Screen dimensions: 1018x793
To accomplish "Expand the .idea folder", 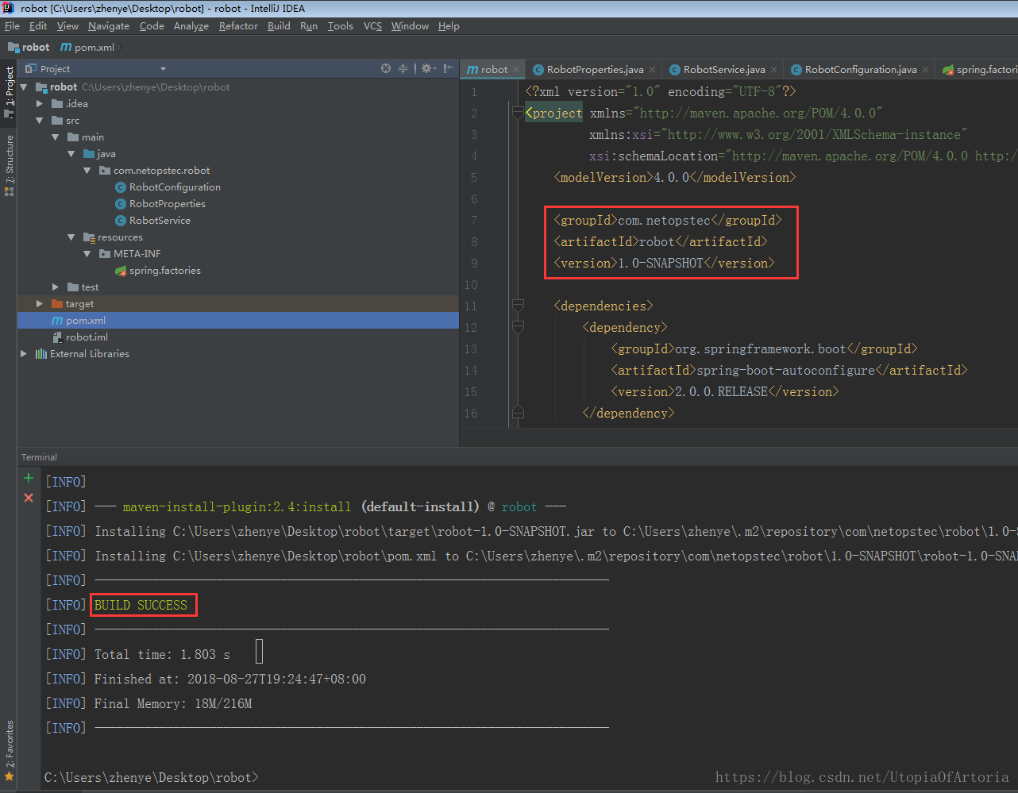I will tap(40, 104).
